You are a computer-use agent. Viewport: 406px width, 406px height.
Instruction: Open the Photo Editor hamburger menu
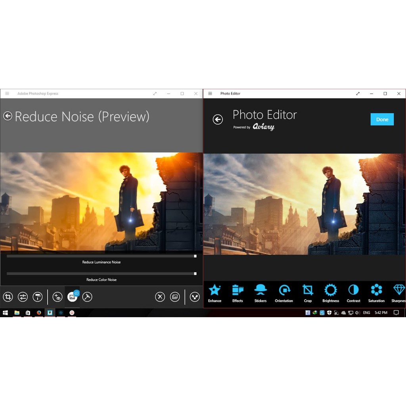point(211,94)
